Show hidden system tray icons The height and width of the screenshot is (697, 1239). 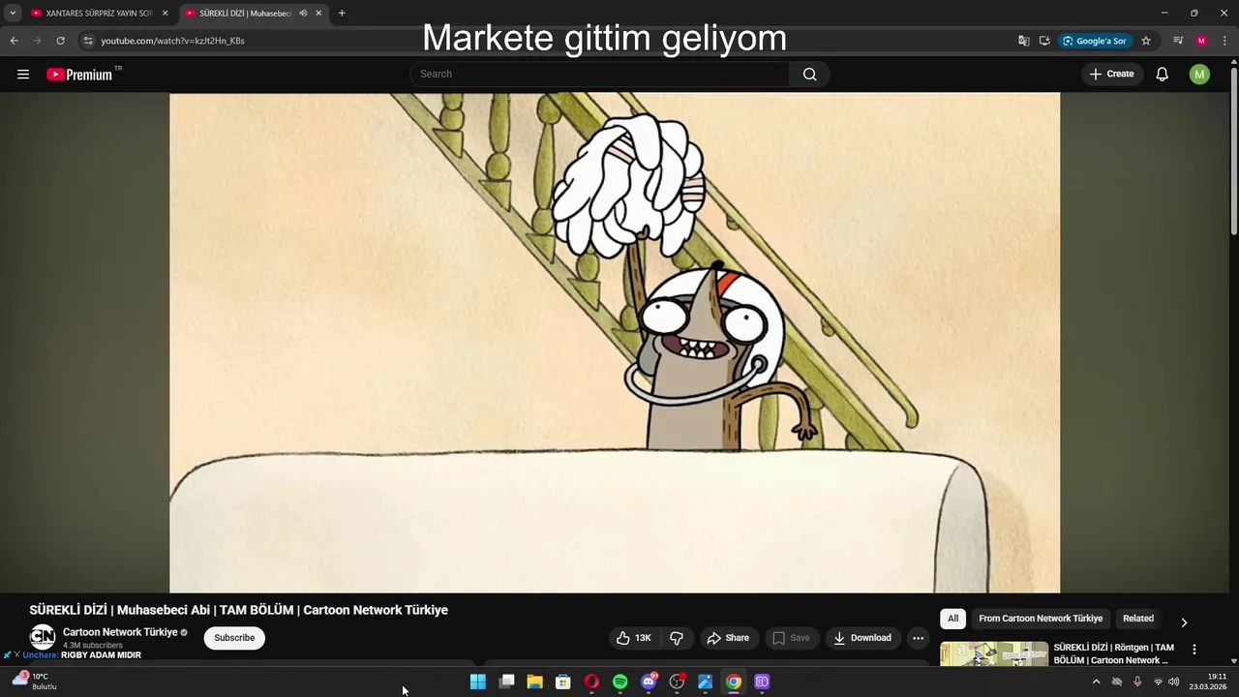[x=1096, y=682]
